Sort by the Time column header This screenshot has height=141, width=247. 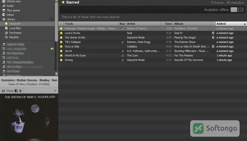(167, 24)
